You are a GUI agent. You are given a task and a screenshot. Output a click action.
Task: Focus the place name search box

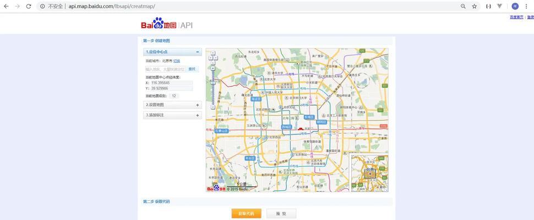[166, 69]
